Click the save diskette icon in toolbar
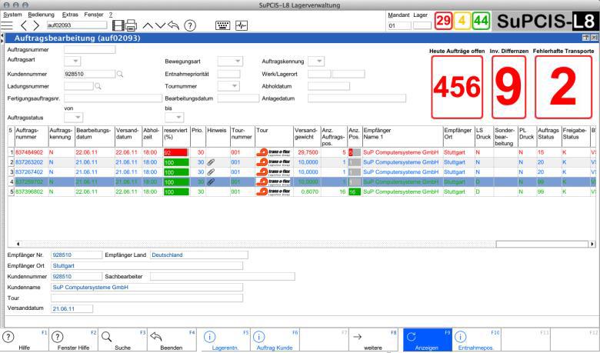 (x=118, y=25)
